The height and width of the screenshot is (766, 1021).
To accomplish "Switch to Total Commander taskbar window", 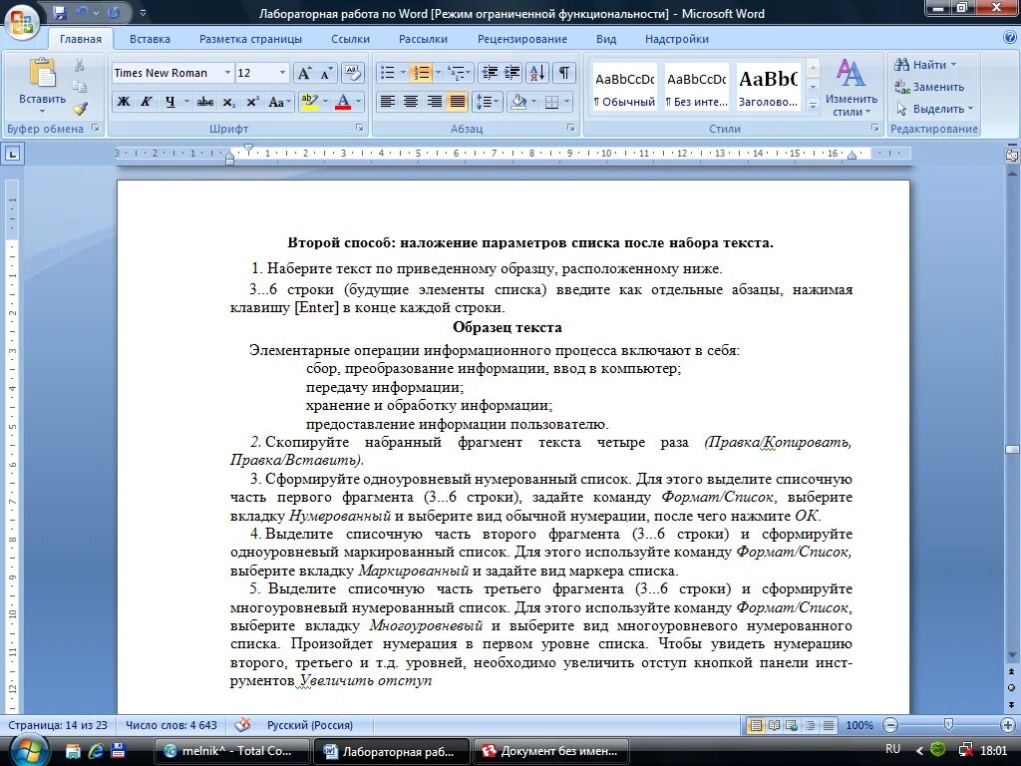I will 230,751.
